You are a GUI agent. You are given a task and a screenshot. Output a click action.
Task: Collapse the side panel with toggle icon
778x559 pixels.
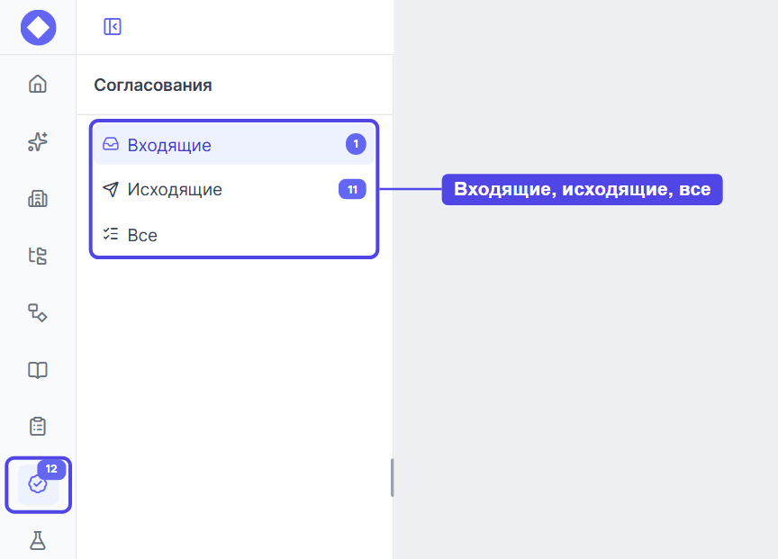[x=113, y=26]
